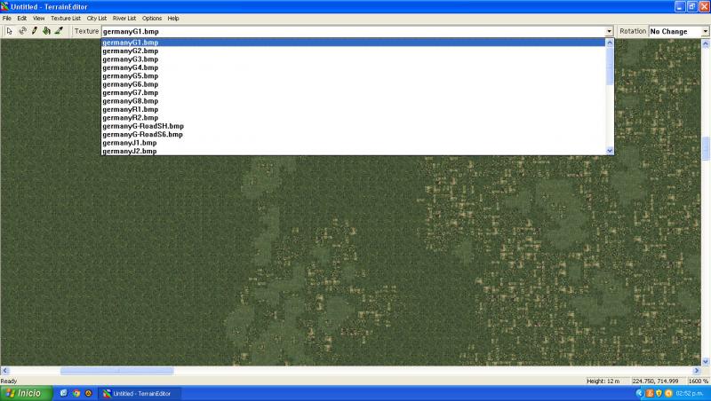711x401 pixels.
Task: Open the Rotation dropdown showing No Change
Action: pyautogui.click(x=679, y=32)
